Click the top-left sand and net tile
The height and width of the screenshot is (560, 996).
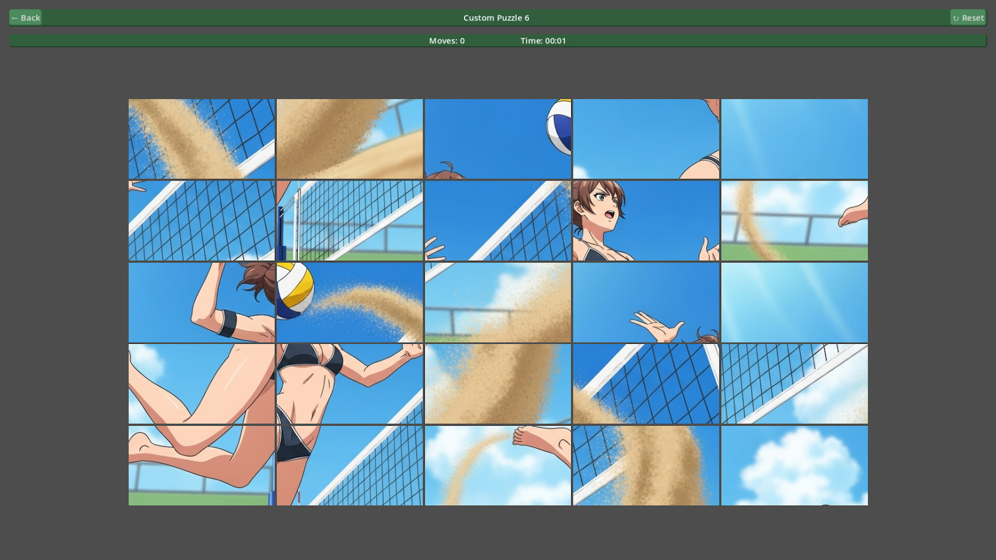click(201, 138)
